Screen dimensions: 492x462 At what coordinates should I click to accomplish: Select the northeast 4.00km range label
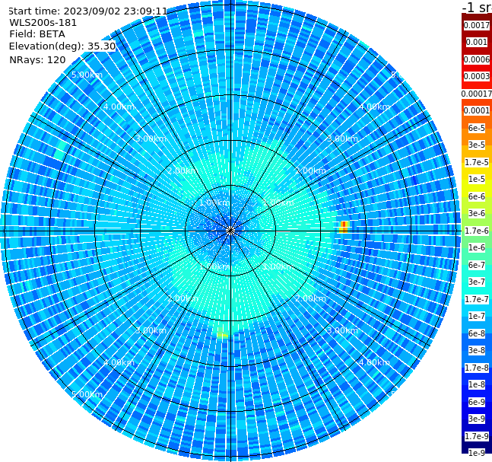pos(374,107)
